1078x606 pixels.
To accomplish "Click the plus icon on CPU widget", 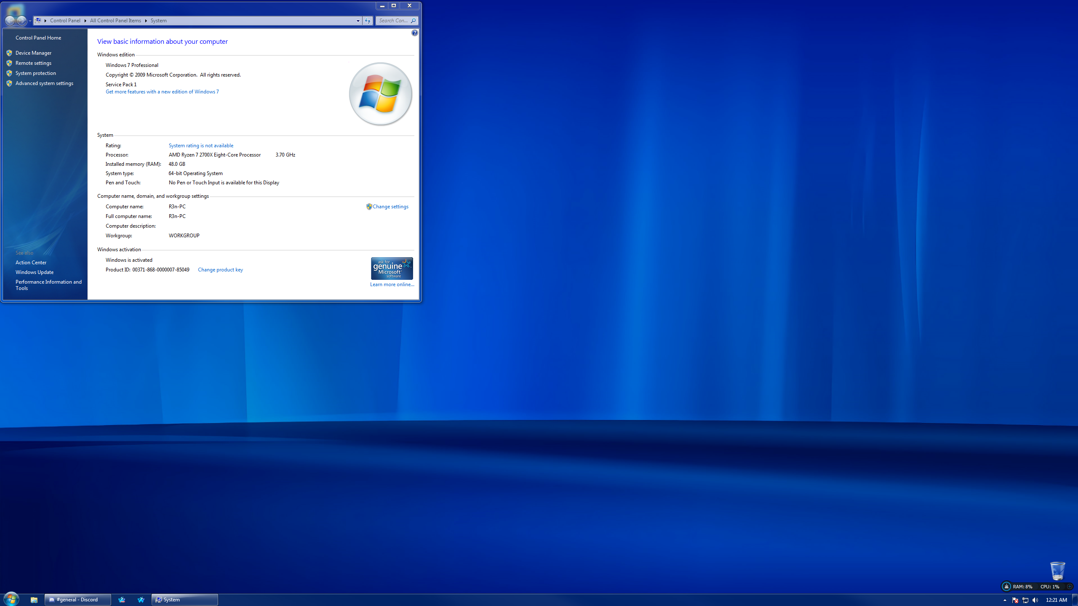I will coord(1069,586).
